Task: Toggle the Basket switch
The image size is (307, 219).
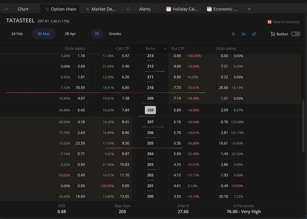Action: pos(295,34)
